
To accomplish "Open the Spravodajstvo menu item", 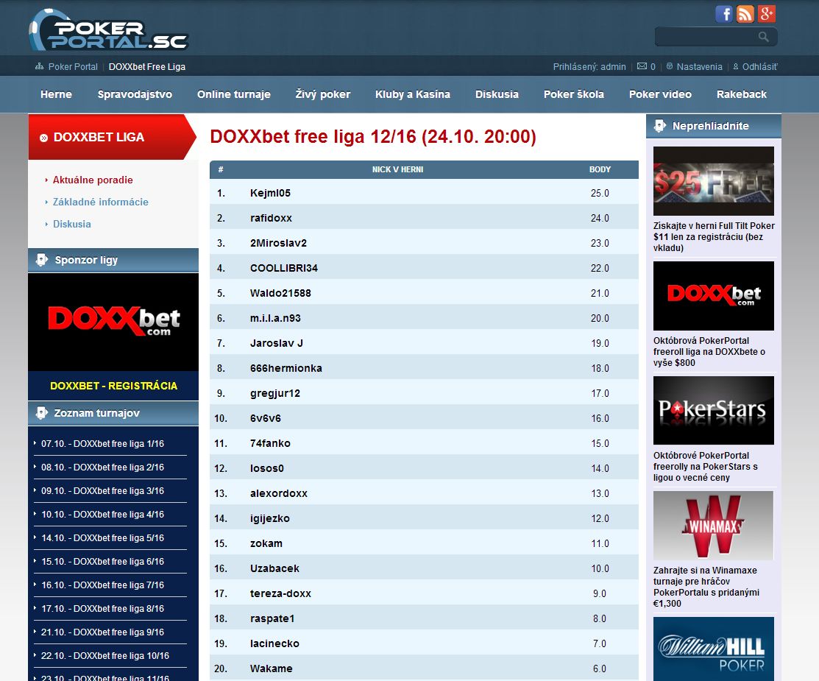I will pyautogui.click(x=135, y=94).
